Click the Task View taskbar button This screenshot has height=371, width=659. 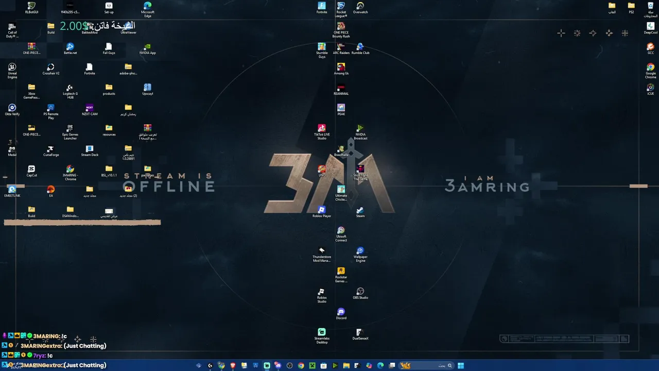click(x=392, y=366)
